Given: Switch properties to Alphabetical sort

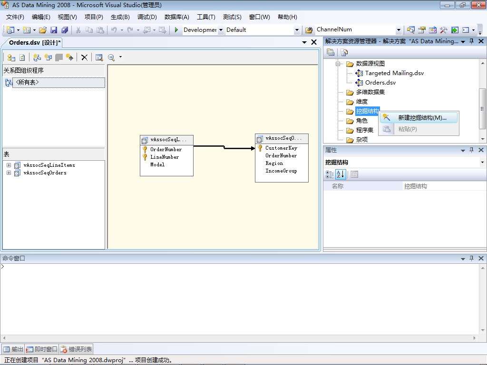Looking at the screenshot, I should coord(341,174).
